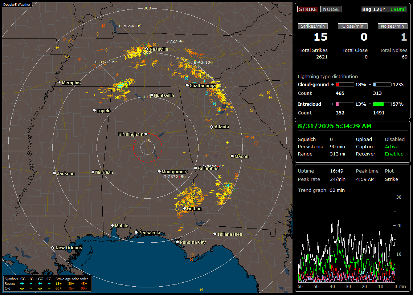The image size is (413, 295).
Task: Click the Old -CG yellow circle legend symbol
Action: [22, 288]
